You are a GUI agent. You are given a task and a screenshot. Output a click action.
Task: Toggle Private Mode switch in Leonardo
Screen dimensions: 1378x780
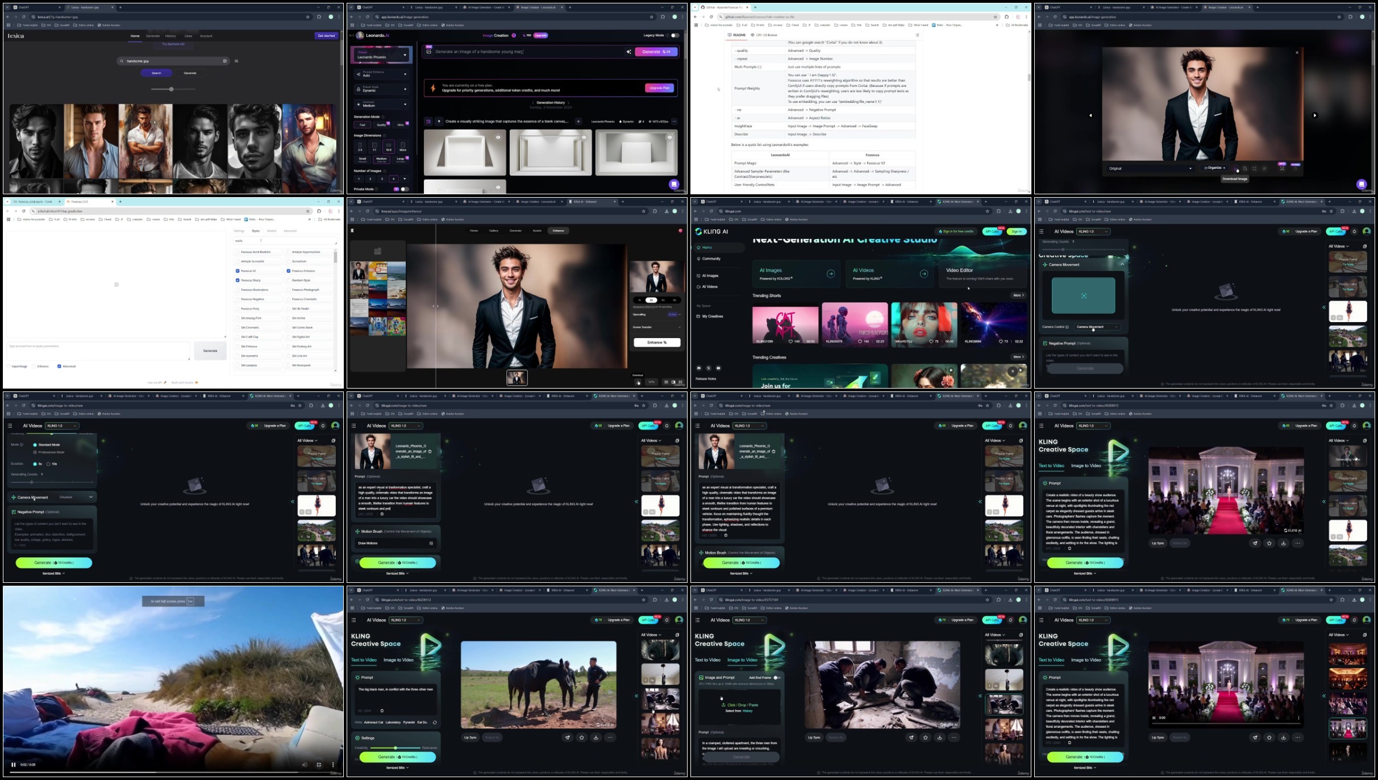[x=405, y=189]
